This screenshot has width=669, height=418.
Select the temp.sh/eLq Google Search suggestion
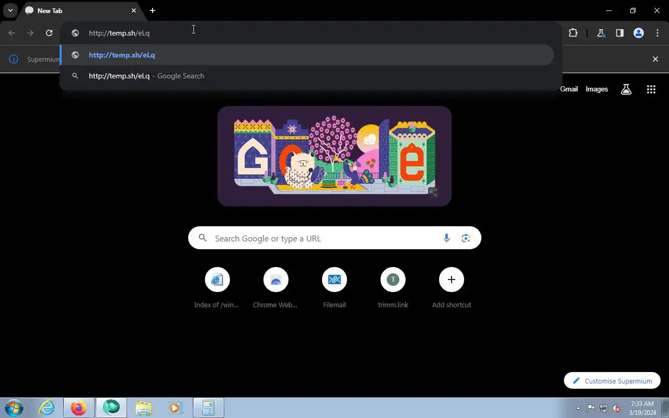tap(307, 76)
